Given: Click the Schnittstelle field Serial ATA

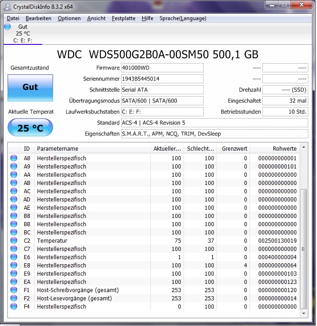Looking at the screenshot, I should click(162, 90).
